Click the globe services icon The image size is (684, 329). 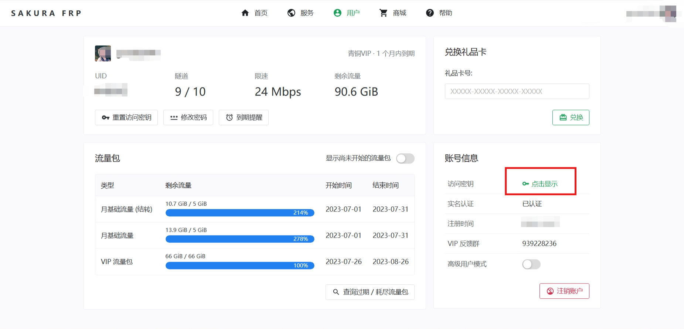pos(291,13)
